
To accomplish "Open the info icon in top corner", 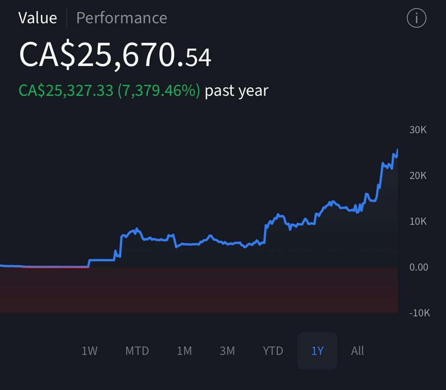I will coord(416,19).
